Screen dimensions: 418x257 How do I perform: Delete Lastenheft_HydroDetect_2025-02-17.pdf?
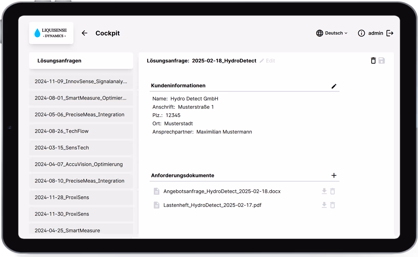333,205
